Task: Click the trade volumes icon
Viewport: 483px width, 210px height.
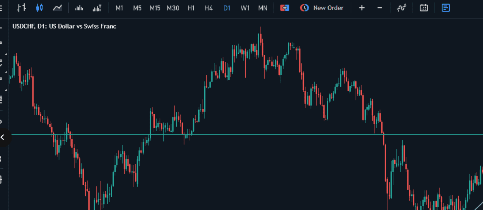Action: tap(97, 8)
